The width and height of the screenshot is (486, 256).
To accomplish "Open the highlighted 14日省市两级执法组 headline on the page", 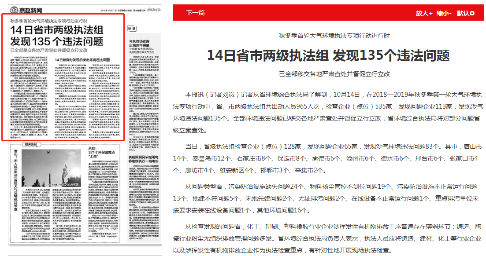I will 57,36.
